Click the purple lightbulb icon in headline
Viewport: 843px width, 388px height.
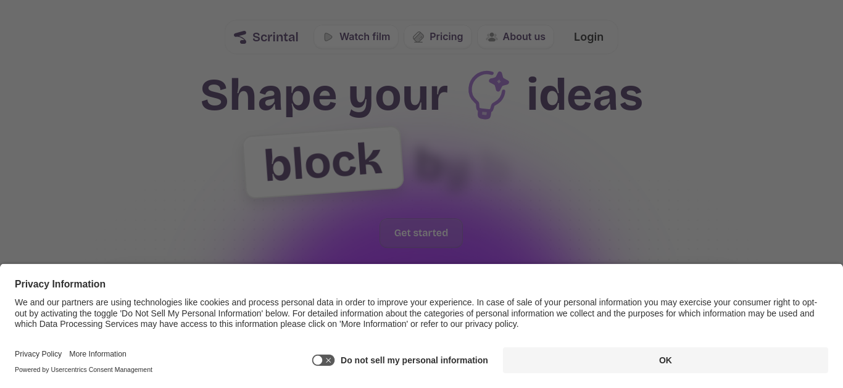click(488, 94)
